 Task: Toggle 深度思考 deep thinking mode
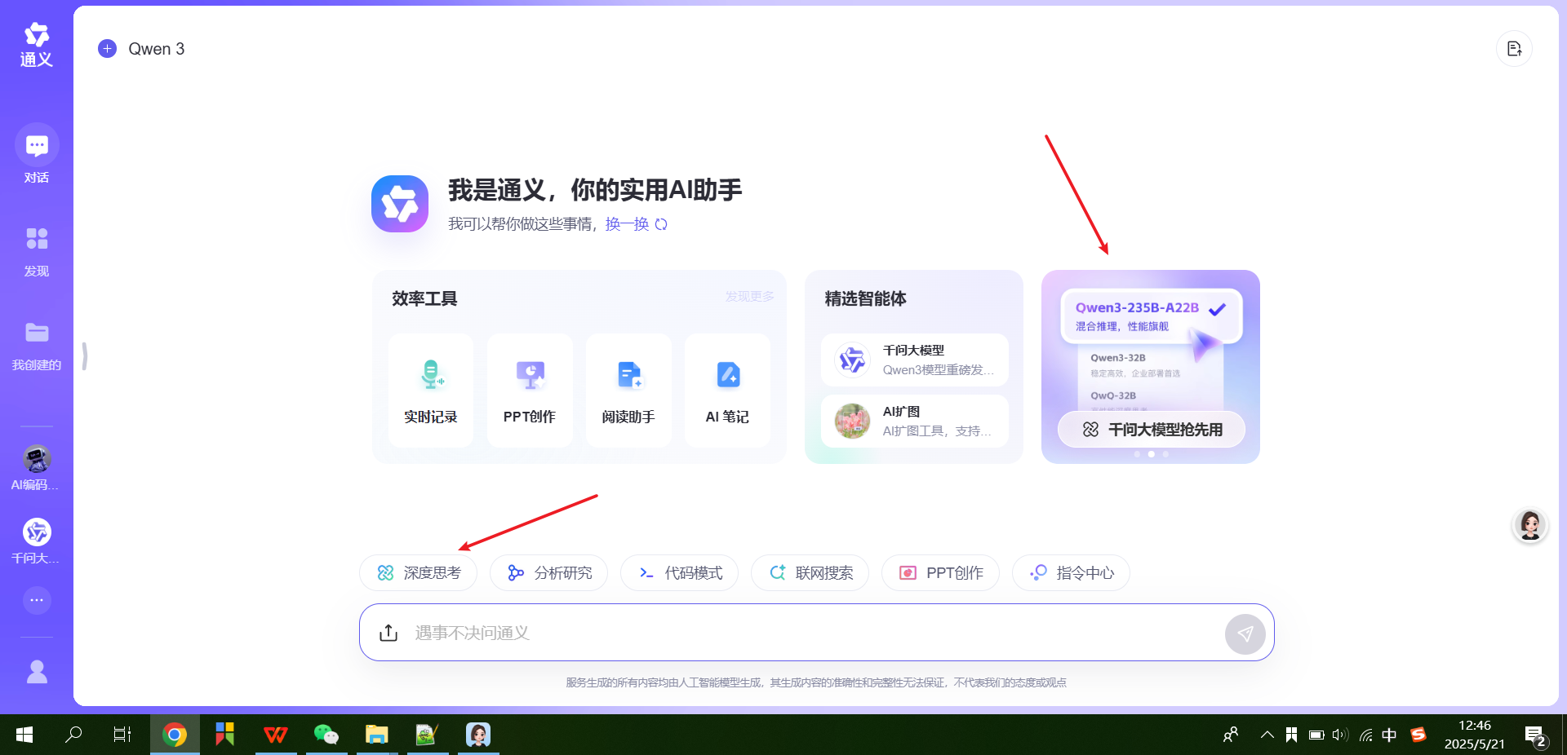pos(419,573)
